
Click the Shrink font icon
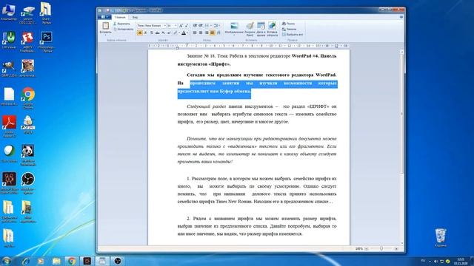(x=187, y=26)
